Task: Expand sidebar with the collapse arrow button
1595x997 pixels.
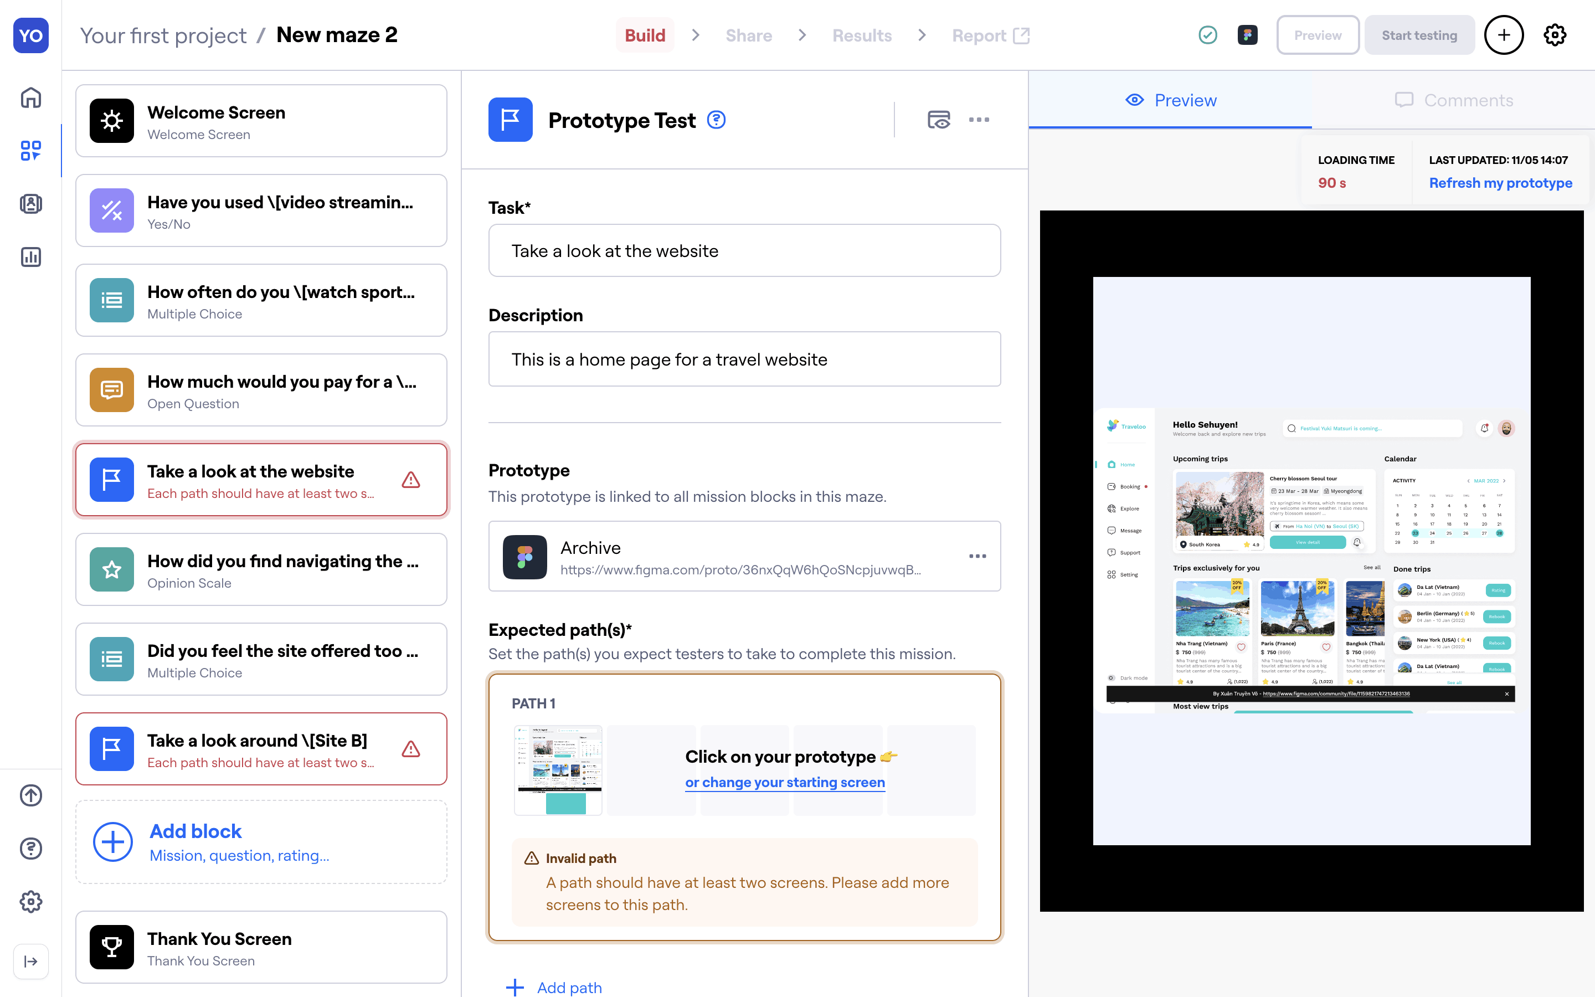Action: click(30, 962)
